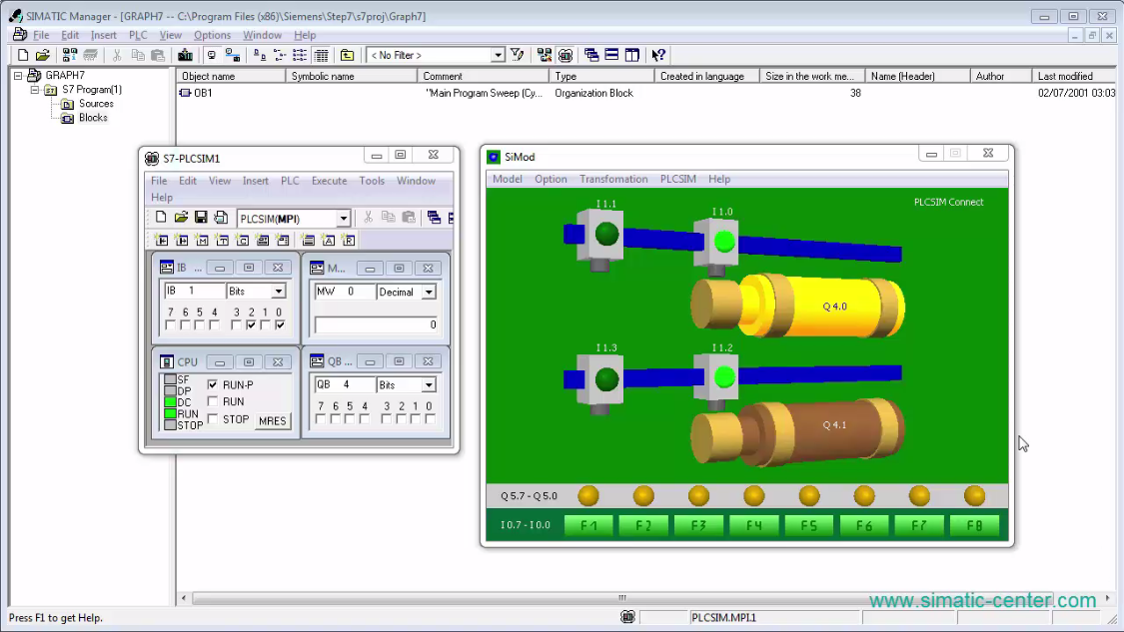This screenshot has height=632, width=1124.
Task: Click the Open Project folder icon in SIMATIC Manager
Action: (x=43, y=55)
